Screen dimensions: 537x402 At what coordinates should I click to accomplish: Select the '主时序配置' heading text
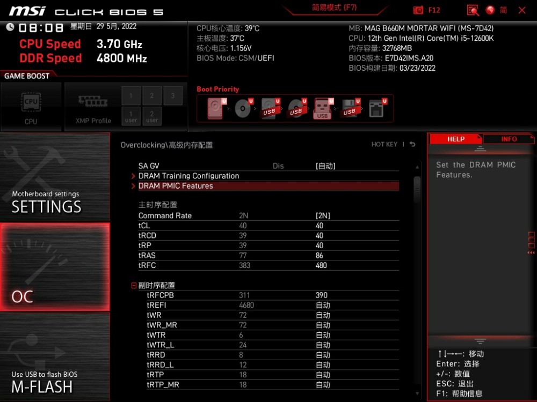tap(157, 204)
